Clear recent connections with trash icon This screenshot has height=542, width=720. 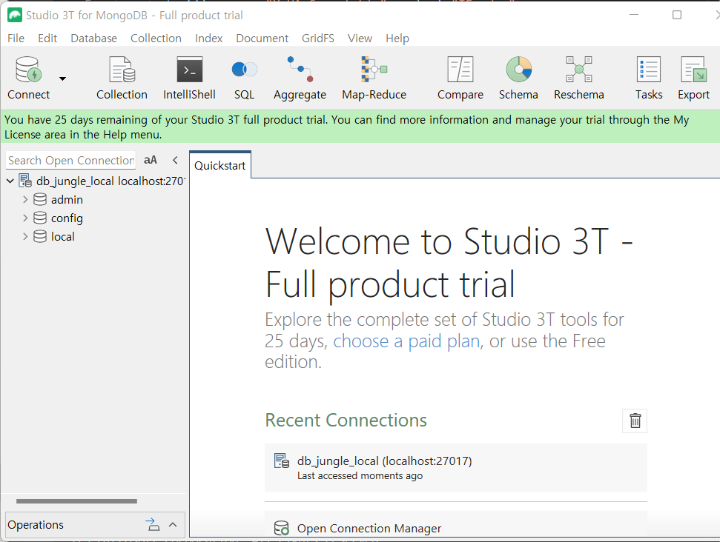point(635,421)
